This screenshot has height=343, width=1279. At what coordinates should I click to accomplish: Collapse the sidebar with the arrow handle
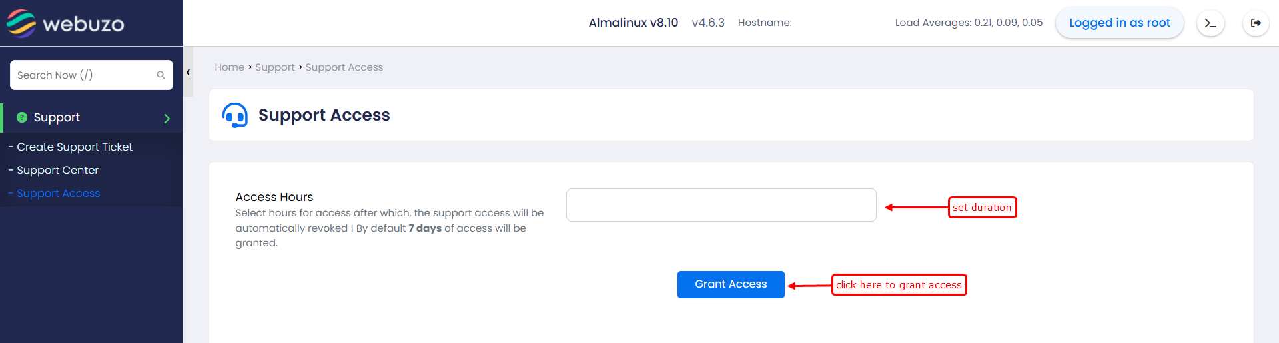click(x=189, y=72)
